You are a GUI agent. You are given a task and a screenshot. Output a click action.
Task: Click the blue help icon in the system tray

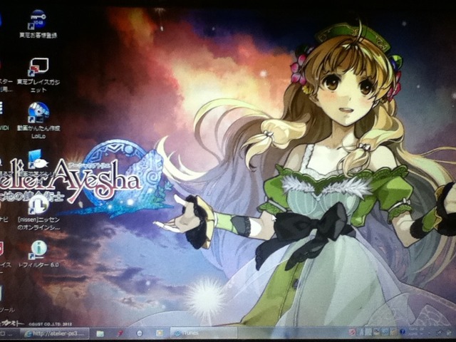pyautogui.click(x=403, y=332)
